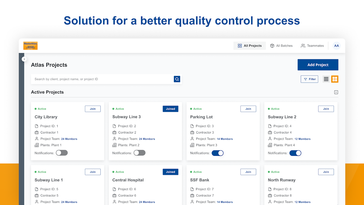View 12 Members of Subway Line 2
The width and height of the screenshot is (364, 205).
[303, 139]
